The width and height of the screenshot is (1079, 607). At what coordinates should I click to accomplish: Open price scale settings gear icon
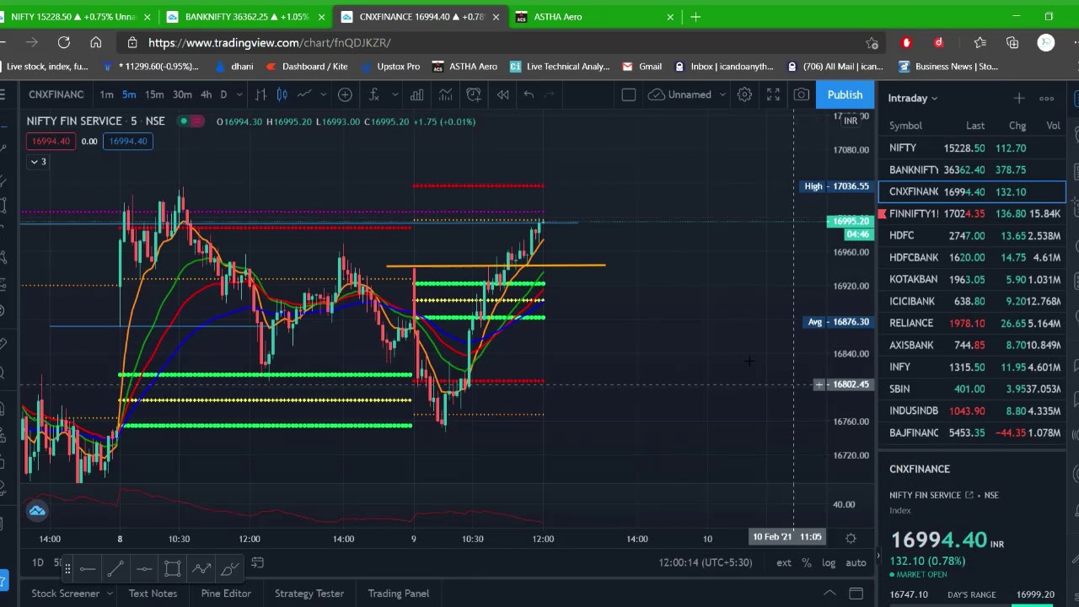pyautogui.click(x=851, y=538)
